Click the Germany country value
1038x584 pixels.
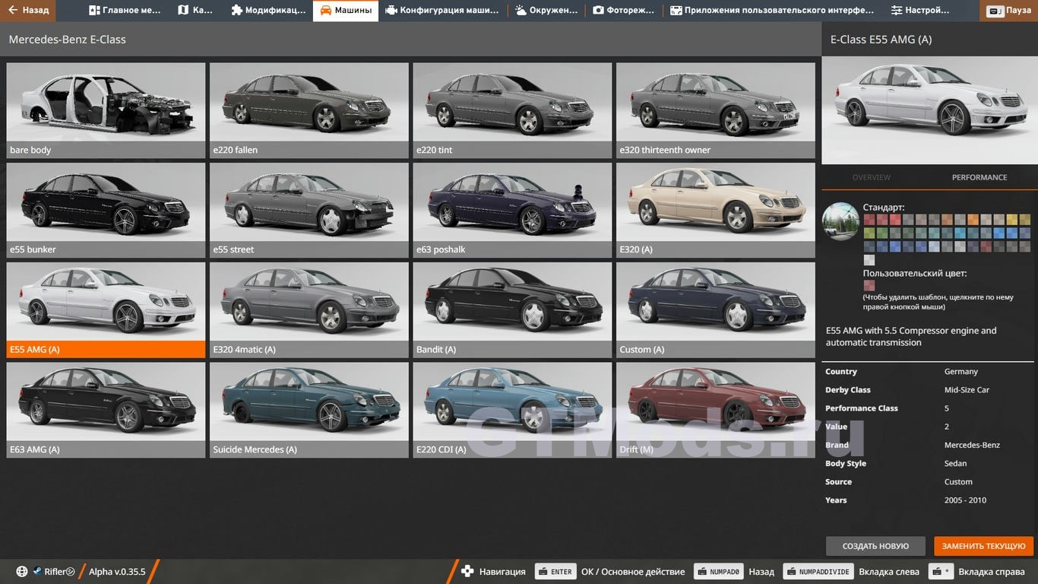tap(961, 372)
